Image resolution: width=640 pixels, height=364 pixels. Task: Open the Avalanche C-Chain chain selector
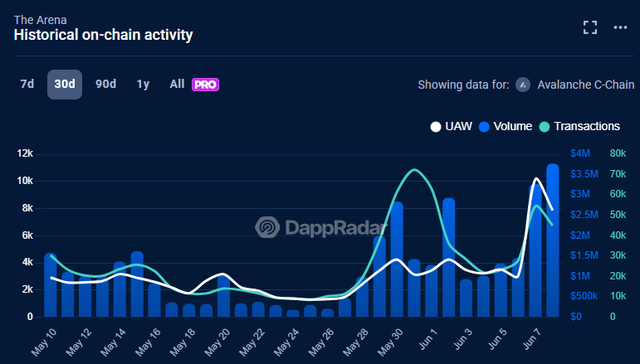tap(574, 85)
